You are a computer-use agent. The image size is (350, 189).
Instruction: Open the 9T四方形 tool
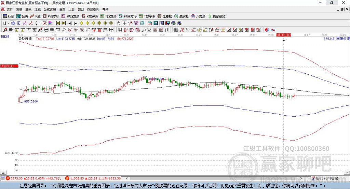[128, 16]
